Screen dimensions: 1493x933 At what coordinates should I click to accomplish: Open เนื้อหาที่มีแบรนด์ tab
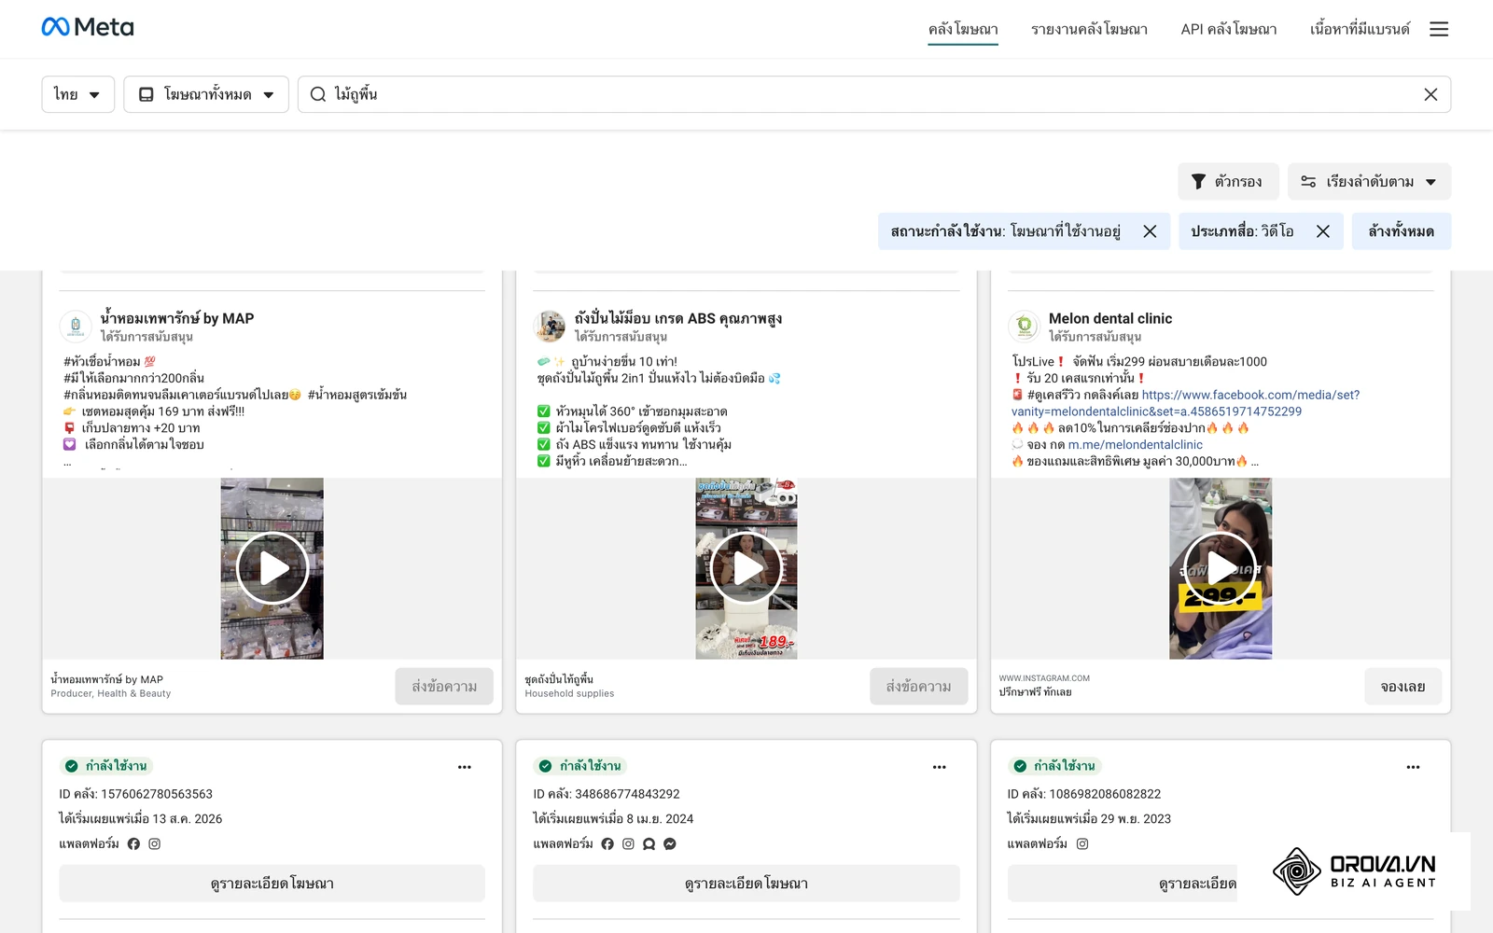[x=1360, y=29]
